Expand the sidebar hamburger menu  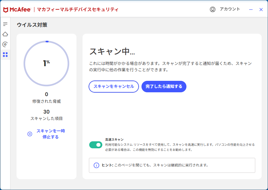point(5,24)
